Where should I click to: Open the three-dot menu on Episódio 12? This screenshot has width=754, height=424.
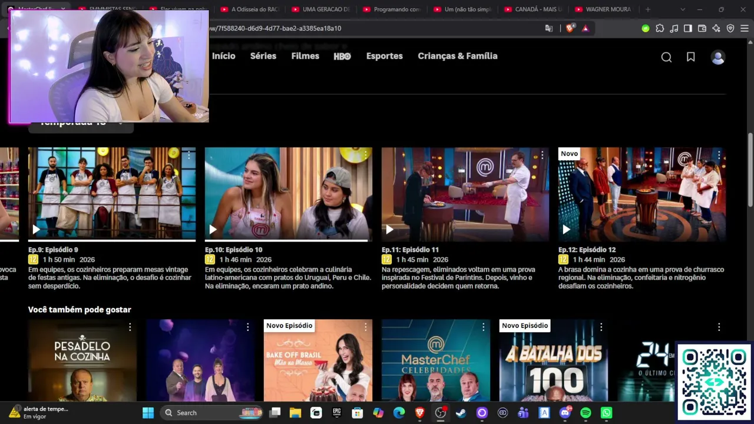(719, 155)
